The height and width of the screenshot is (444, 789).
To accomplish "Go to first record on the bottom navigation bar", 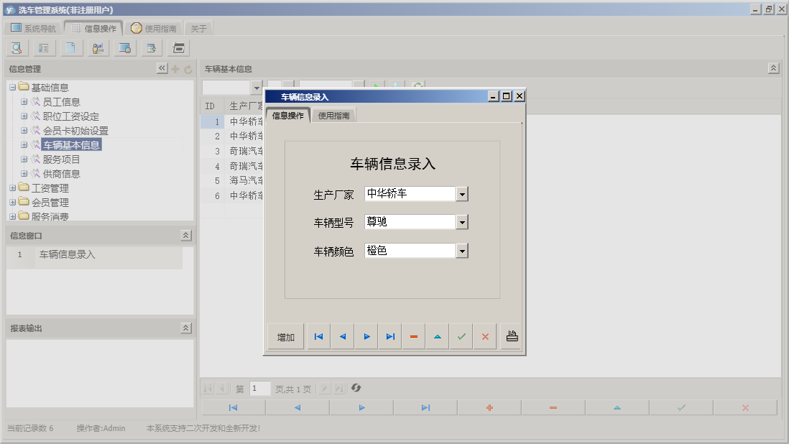I will tap(233, 407).
